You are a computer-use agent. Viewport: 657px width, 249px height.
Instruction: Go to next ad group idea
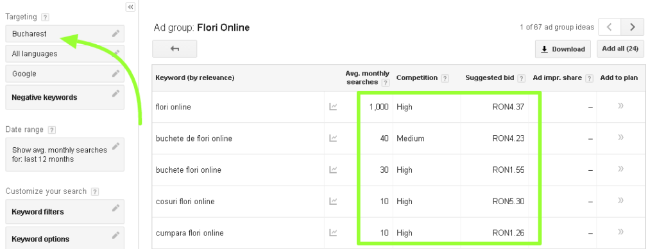click(632, 27)
